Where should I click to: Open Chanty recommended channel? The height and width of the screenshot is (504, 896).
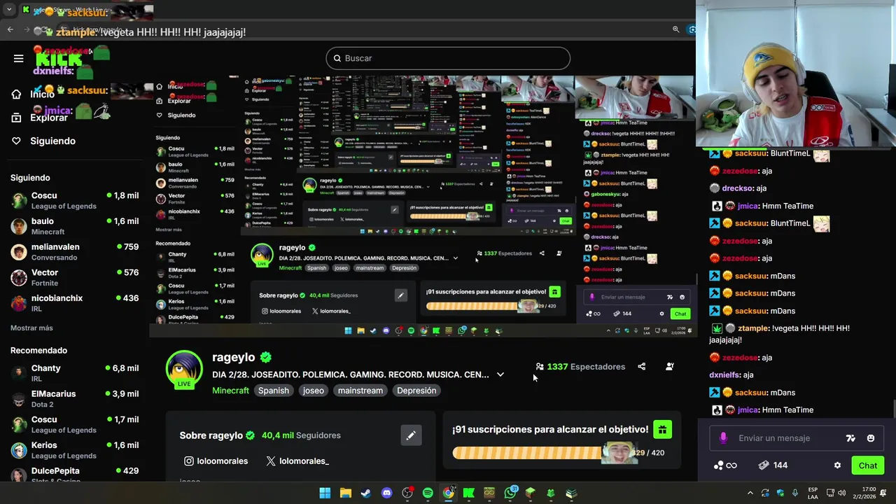pyautogui.click(x=74, y=373)
